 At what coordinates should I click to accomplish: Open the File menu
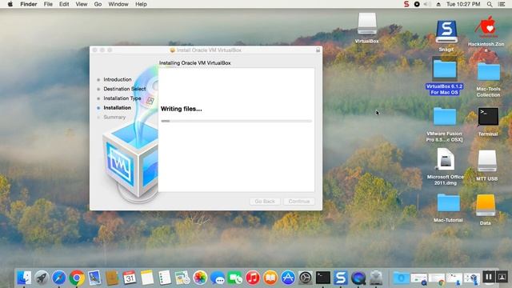point(48,4)
